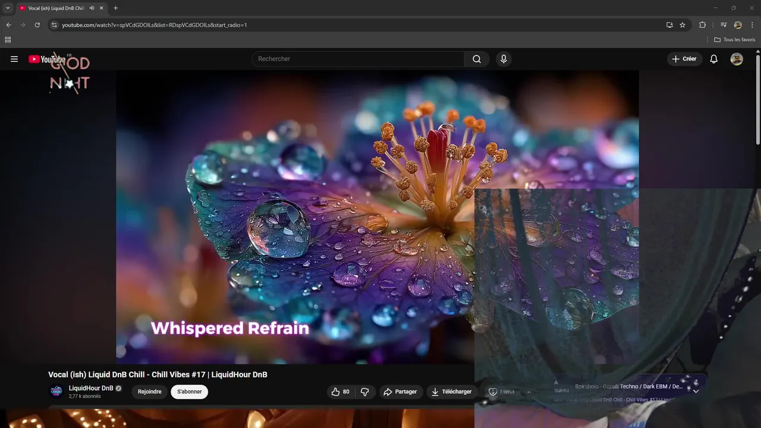Image resolution: width=761 pixels, height=428 pixels.
Task: Click the page vertical scrollbar
Action: pyautogui.click(x=758, y=100)
